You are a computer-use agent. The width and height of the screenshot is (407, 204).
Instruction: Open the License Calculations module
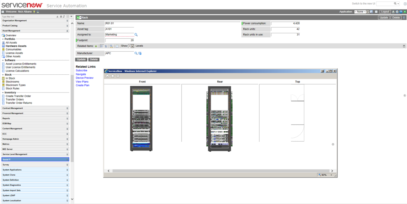click(17, 71)
